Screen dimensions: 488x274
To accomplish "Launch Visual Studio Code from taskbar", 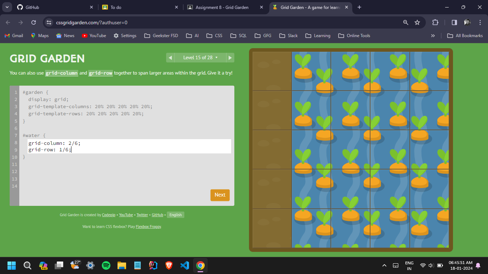I will [x=184, y=265].
